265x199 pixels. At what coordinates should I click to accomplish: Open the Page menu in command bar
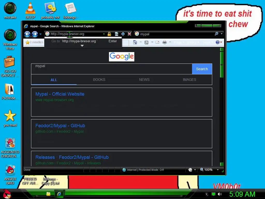(179, 42)
